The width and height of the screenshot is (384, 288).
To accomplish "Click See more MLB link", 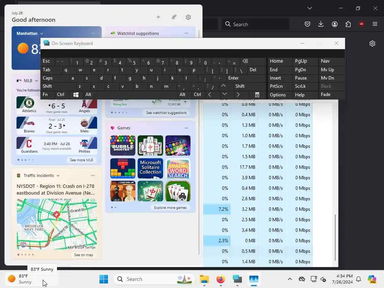I will (81, 160).
